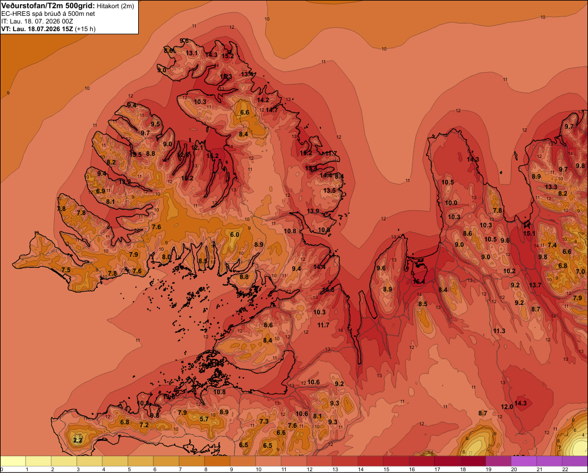Click the 15.1 temperature value
Image resolution: width=588 pixels, height=473 pixels.
tap(529, 233)
